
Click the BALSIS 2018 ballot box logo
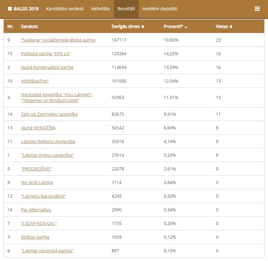[10, 9]
